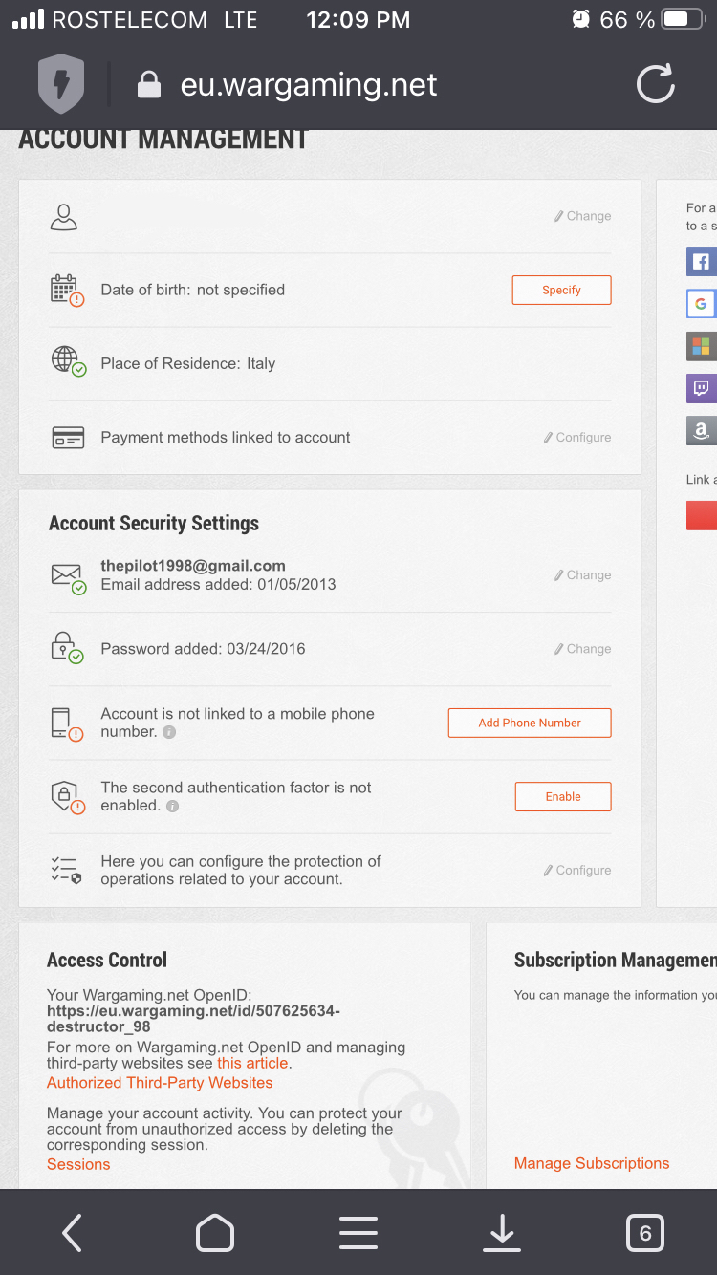Screen dimensions: 717x1275
Task: Open Authorized Third-Party Websites link
Action: (160, 1082)
